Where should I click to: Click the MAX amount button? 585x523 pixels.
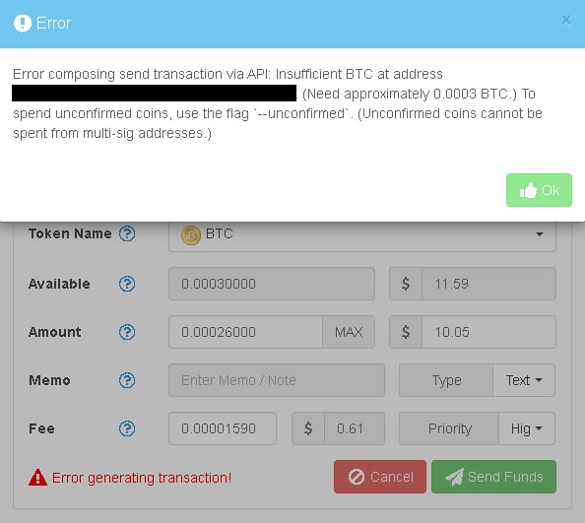(349, 332)
